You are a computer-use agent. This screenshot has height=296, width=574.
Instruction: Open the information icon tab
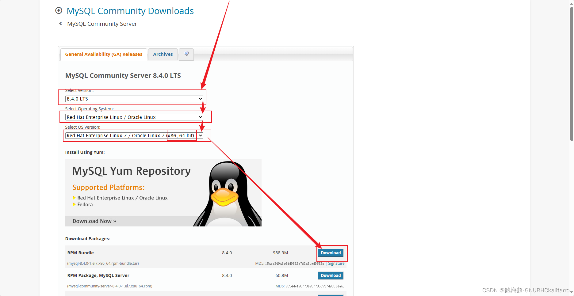[x=186, y=54]
